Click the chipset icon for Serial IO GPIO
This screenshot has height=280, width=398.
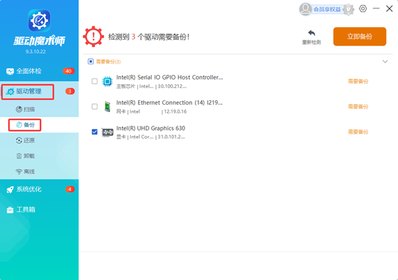(x=107, y=82)
